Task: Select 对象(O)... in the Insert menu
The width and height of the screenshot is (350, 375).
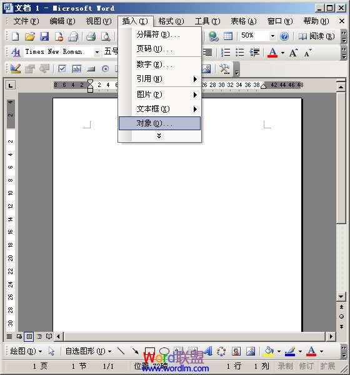Action: tap(159, 123)
